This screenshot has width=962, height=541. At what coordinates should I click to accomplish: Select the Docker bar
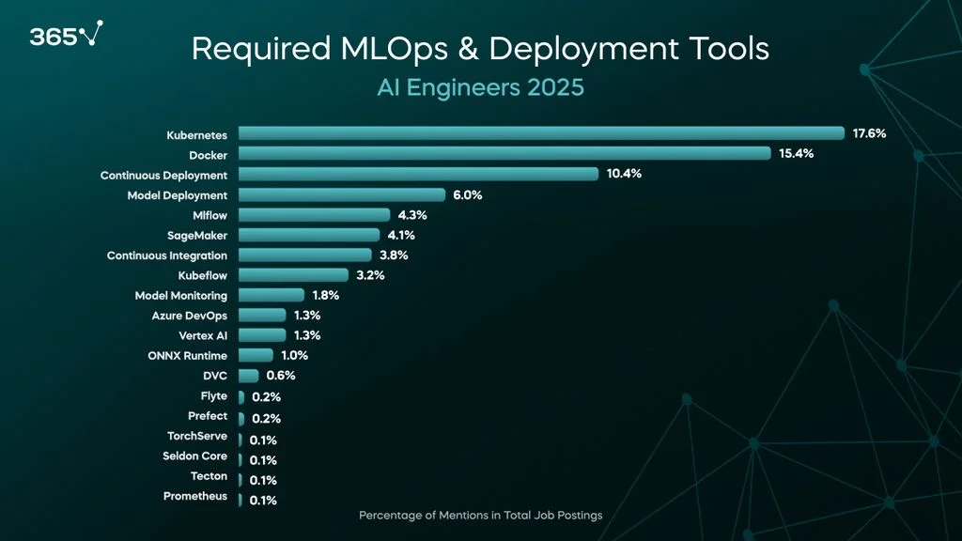[x=504, y=154]
